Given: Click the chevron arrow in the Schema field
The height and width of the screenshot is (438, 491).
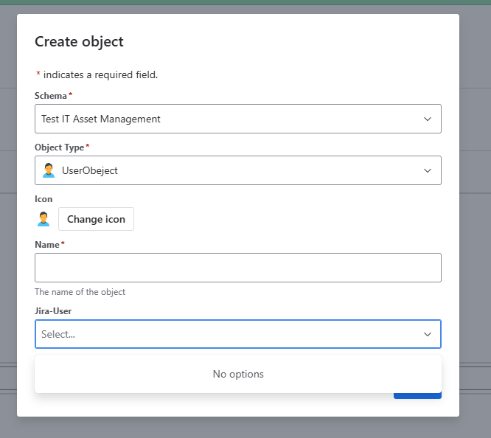Looking at the screenshot, I should [428, 119].
